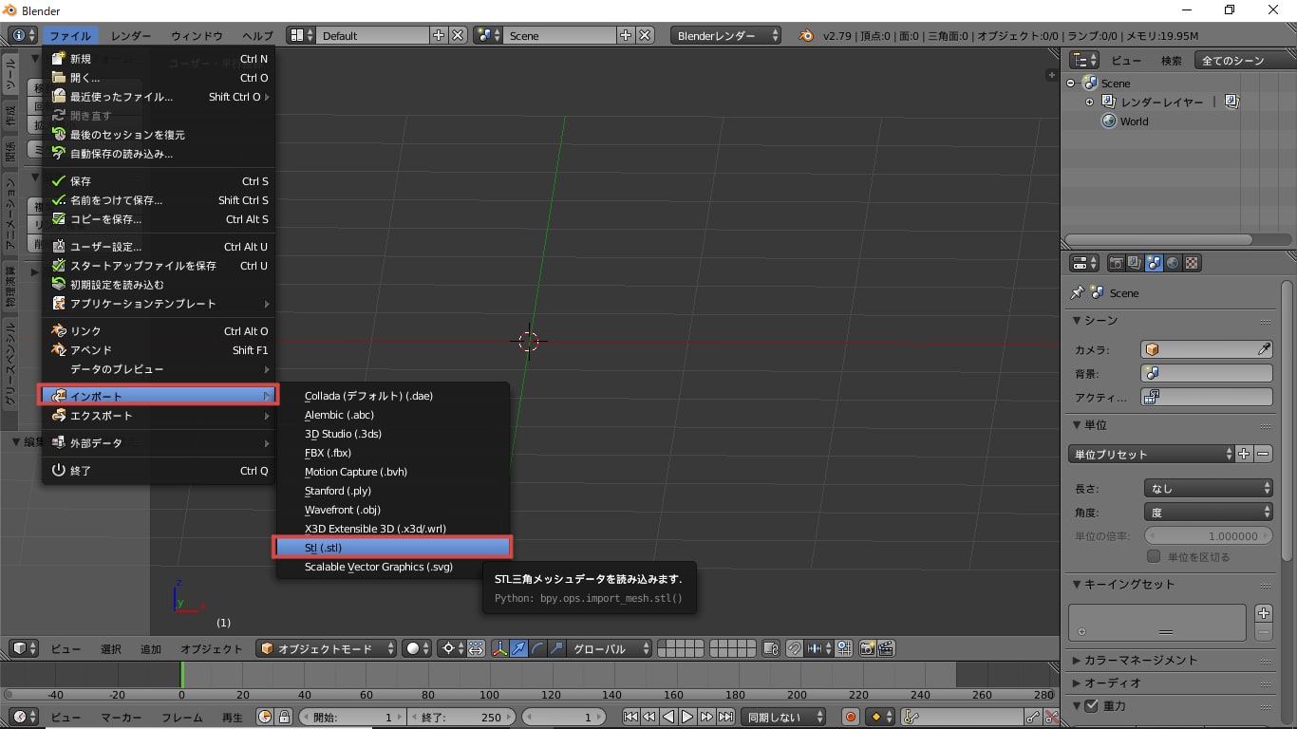Click the OpenGL render image camera icon

tap(867, 648)
